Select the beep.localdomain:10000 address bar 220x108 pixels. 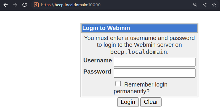[78, 5]
